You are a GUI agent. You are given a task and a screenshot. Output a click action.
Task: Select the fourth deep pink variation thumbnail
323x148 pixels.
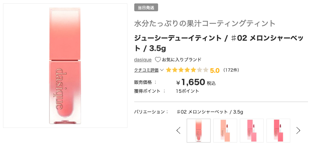tap(278, 130)
